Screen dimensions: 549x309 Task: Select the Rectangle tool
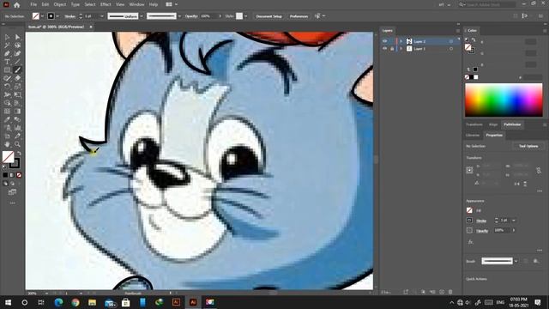point(7,70)
